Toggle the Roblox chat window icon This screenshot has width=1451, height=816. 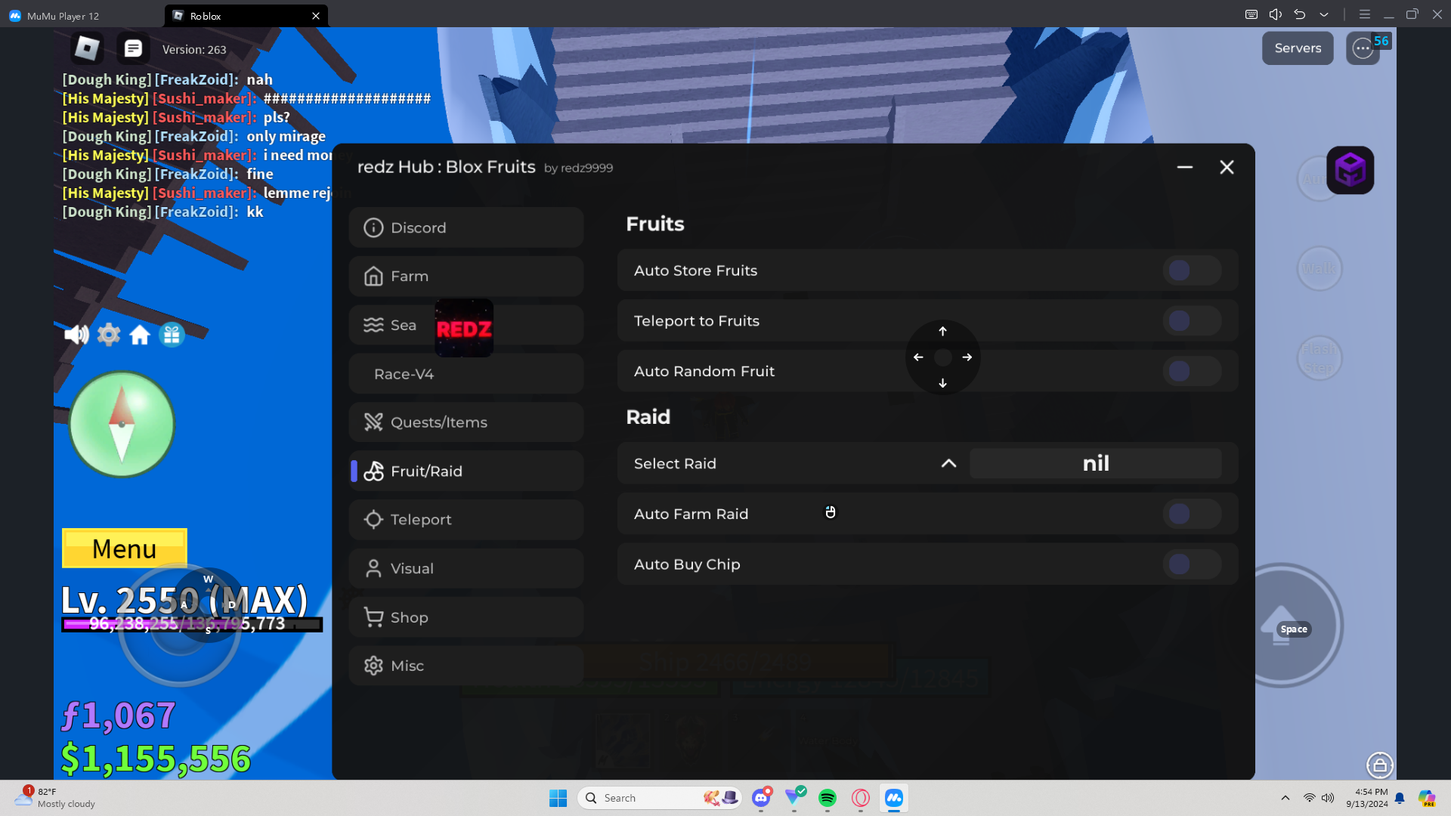[x=133, y=48]
